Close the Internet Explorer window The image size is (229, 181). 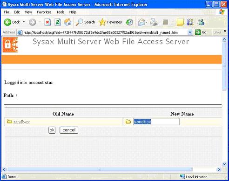pos(224,4)
